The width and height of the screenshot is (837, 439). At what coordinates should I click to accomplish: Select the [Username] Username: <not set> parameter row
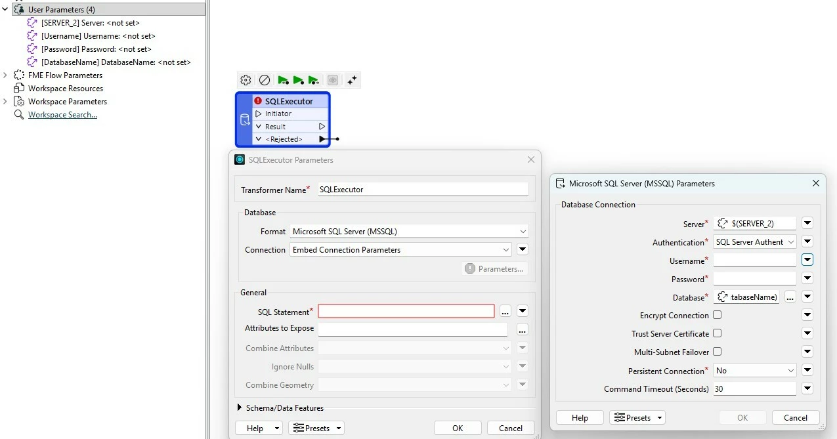tap(98, 35)
